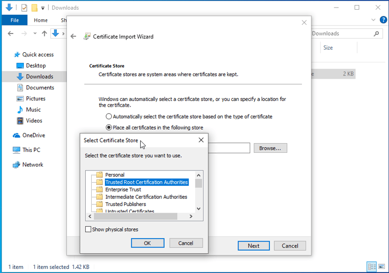The image size is (389, 273).
Task: Click the Certificate Import Wizard title icon
Action: [87, 37]
